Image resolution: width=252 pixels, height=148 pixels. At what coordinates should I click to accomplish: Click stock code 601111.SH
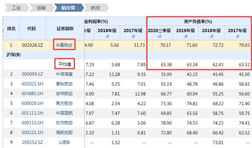point(32,113)
